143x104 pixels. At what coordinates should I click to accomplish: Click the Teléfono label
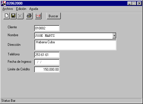[x=14, y=54]
